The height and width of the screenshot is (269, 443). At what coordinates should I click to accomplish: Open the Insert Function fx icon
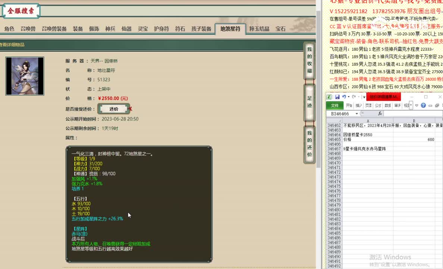tap(380, 113)
